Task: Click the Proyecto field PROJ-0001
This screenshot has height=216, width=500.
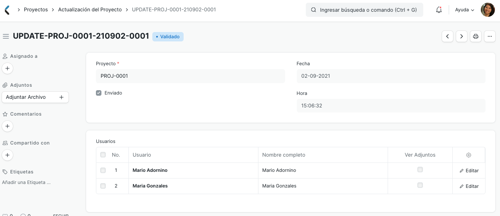Action: pyautogui.click(x=190, y=76)
